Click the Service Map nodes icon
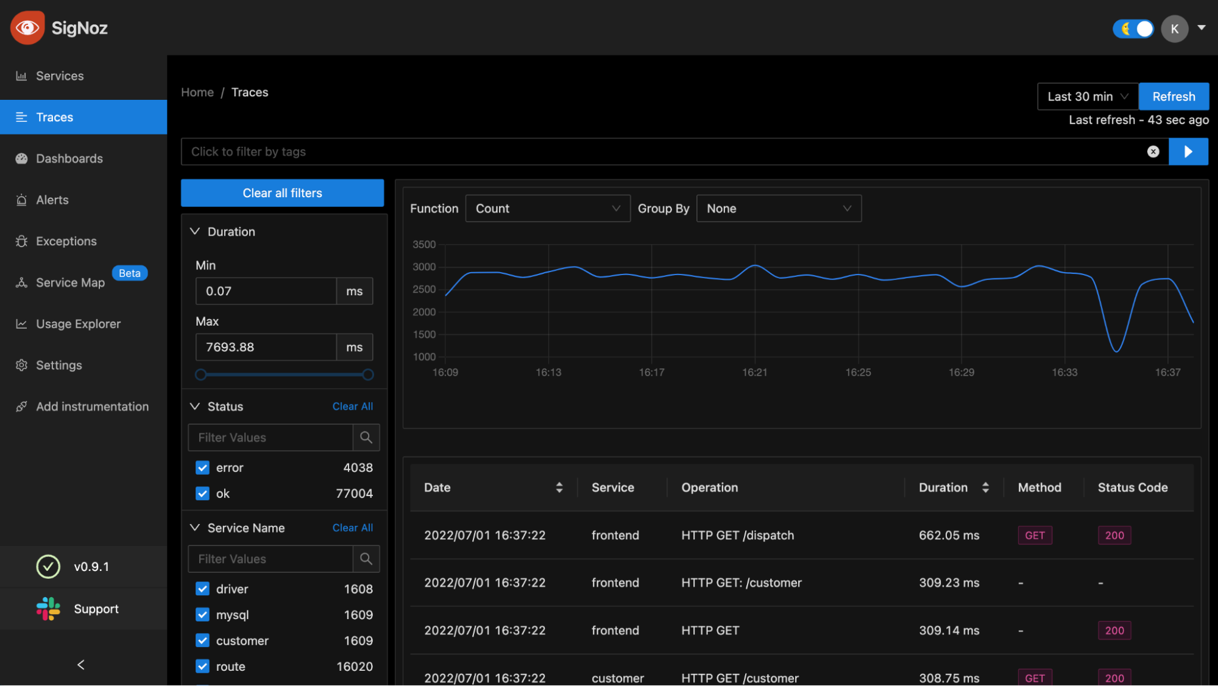The width and height of the screenshot is (1218, 686). [x=21, y=282]
